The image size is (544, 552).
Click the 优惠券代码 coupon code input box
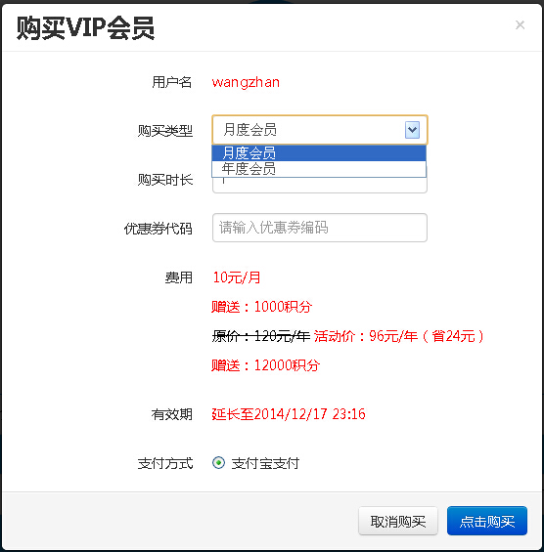click(x=320, y=228)
